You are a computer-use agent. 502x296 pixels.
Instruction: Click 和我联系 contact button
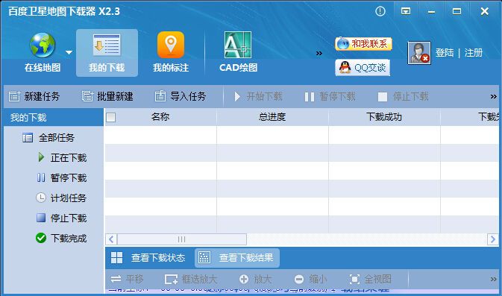click(x=363, y=43)
